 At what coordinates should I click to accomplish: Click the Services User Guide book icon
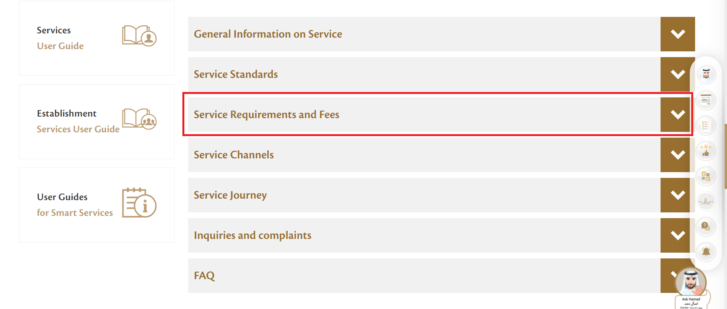click(x=139, y=36)
